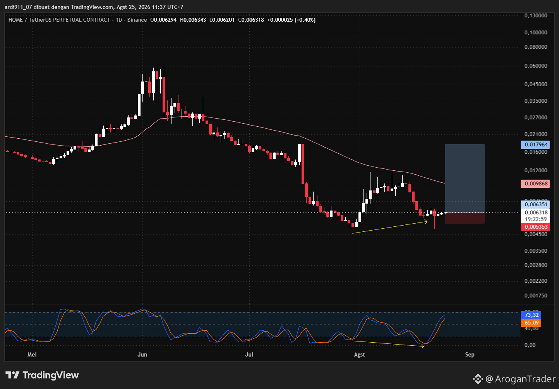559x389 pixels.
Task: Click the orange 65,09 oscillator value tag
Action: tap(531, 323)
